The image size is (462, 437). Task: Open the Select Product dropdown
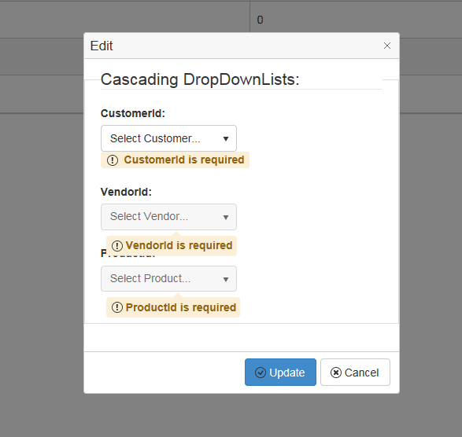[168, 279]
